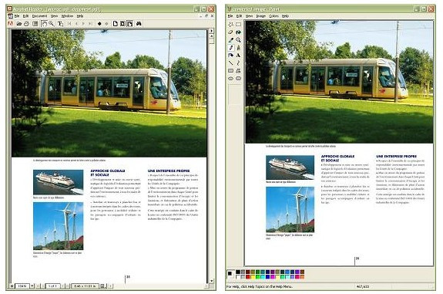Open the Window menu in Acrobat Reader

point(67,16)
